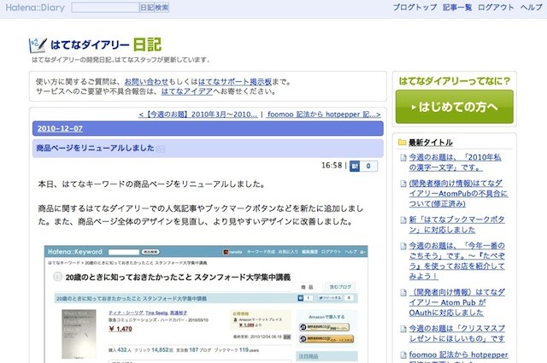Click the 最新タイトル sidebar heading
This screenshot has height=363, width=547.
coord(431,143)
